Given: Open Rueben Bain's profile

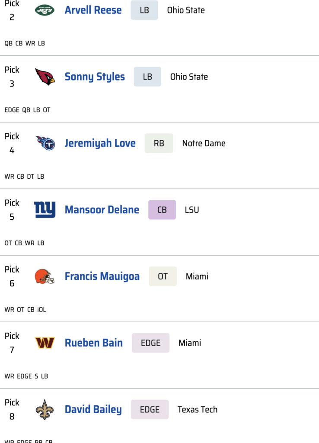Looking at the screenshot, I should pyautogui.click(x=94, y=343).
